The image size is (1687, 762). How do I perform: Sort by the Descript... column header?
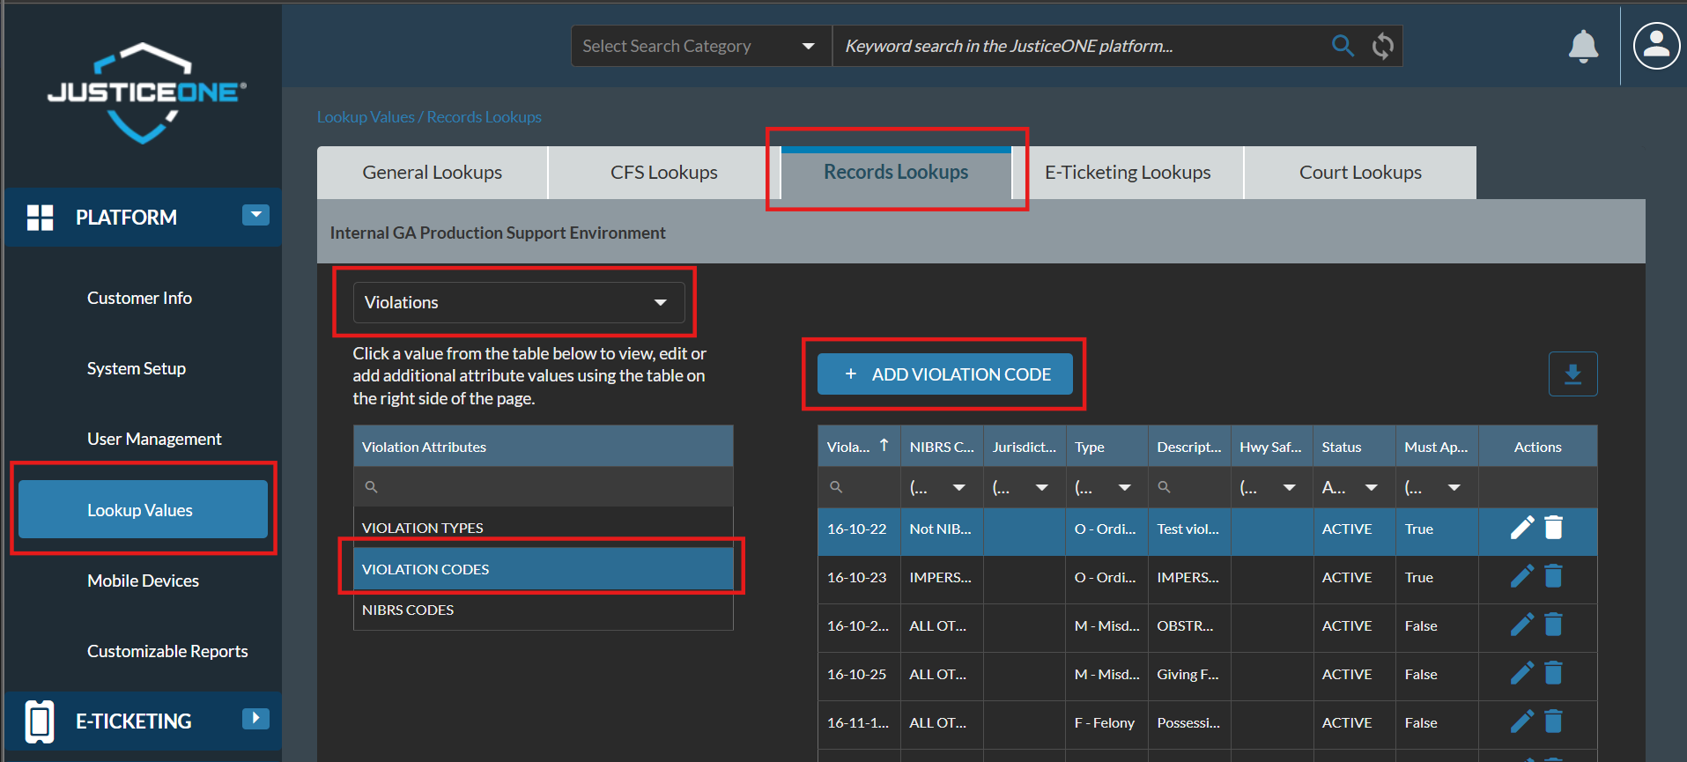(1189, 447)
